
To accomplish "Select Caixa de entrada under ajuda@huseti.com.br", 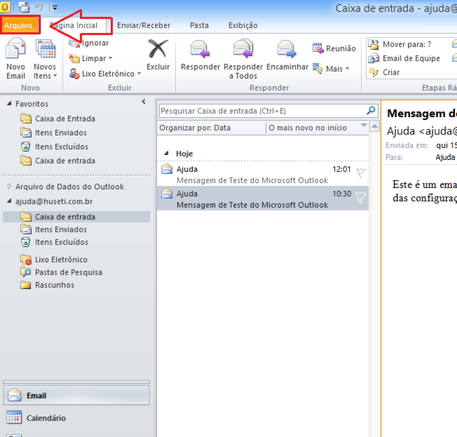I will click(x=76, y=217).
